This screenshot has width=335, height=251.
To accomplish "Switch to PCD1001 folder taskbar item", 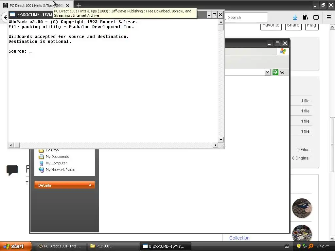I will 113,246.
